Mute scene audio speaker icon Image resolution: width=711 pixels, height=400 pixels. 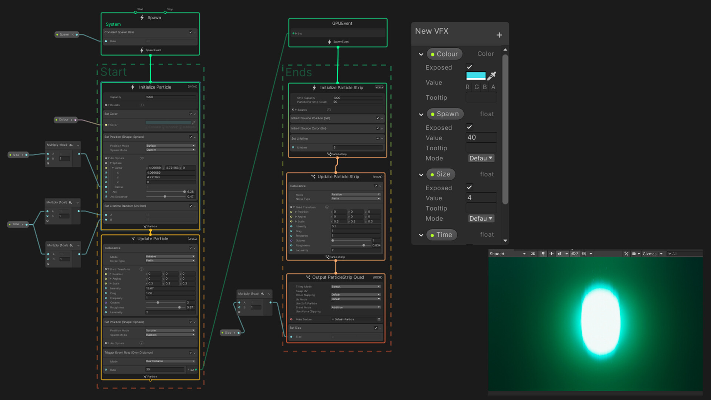[551, 254]
